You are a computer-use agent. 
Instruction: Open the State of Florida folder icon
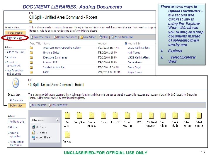[x=175, y=115]
